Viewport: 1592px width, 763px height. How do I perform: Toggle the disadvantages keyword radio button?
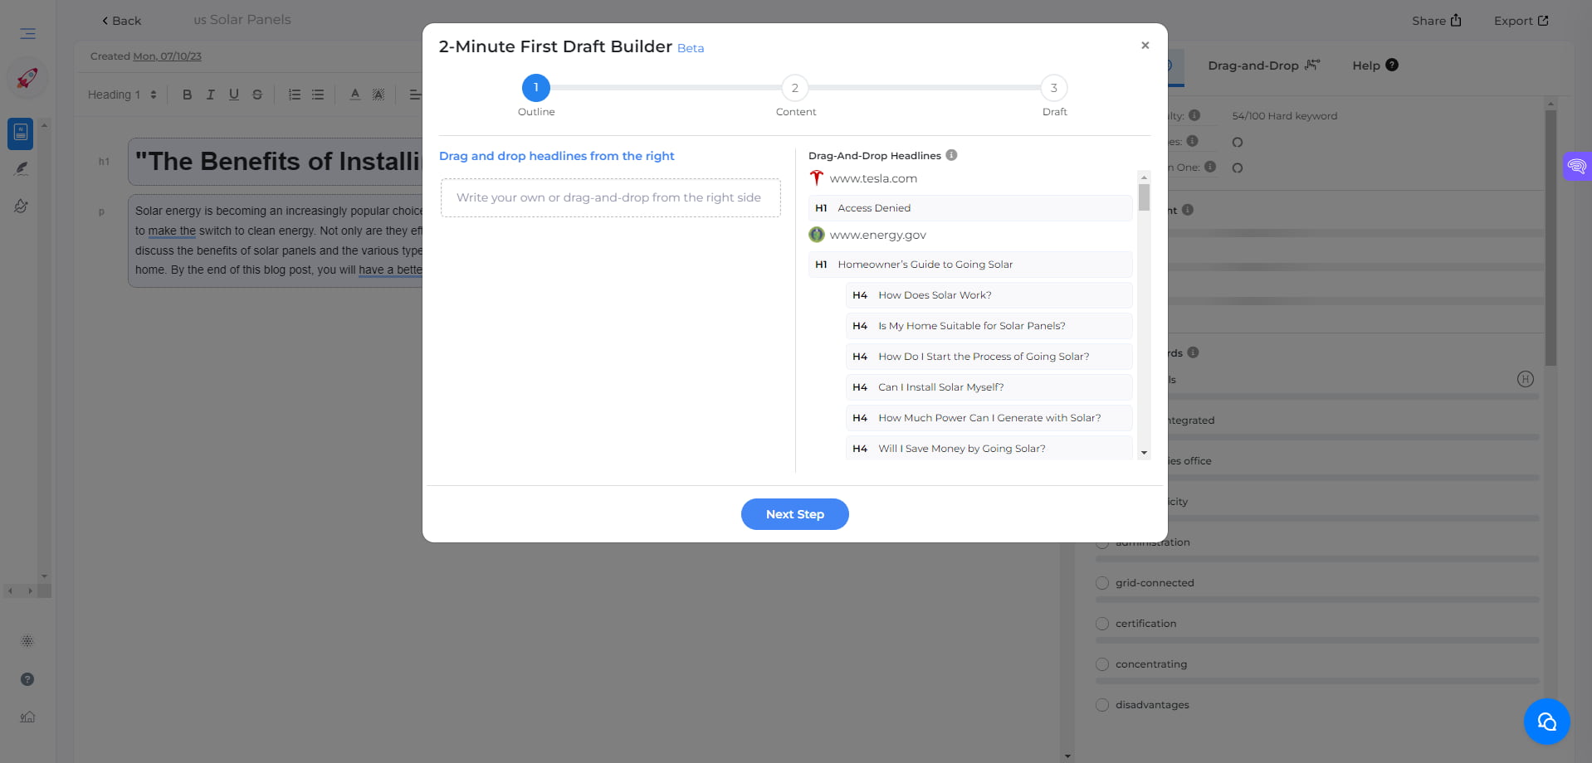point(1101,704)
